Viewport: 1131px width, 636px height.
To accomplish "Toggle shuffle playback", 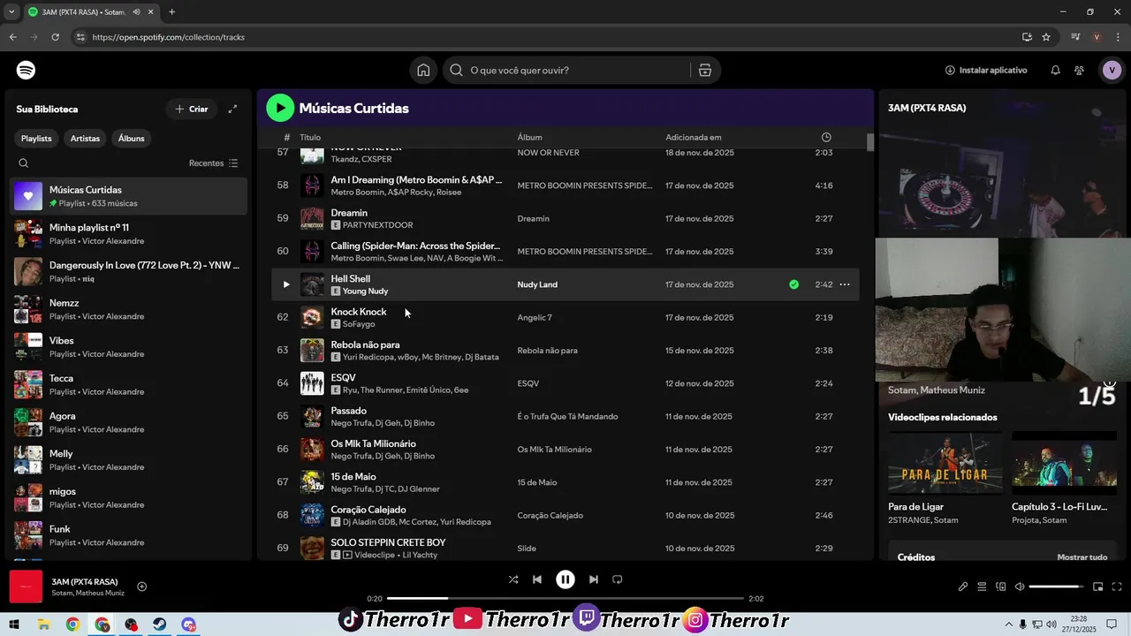I will [x=513, y=579].
